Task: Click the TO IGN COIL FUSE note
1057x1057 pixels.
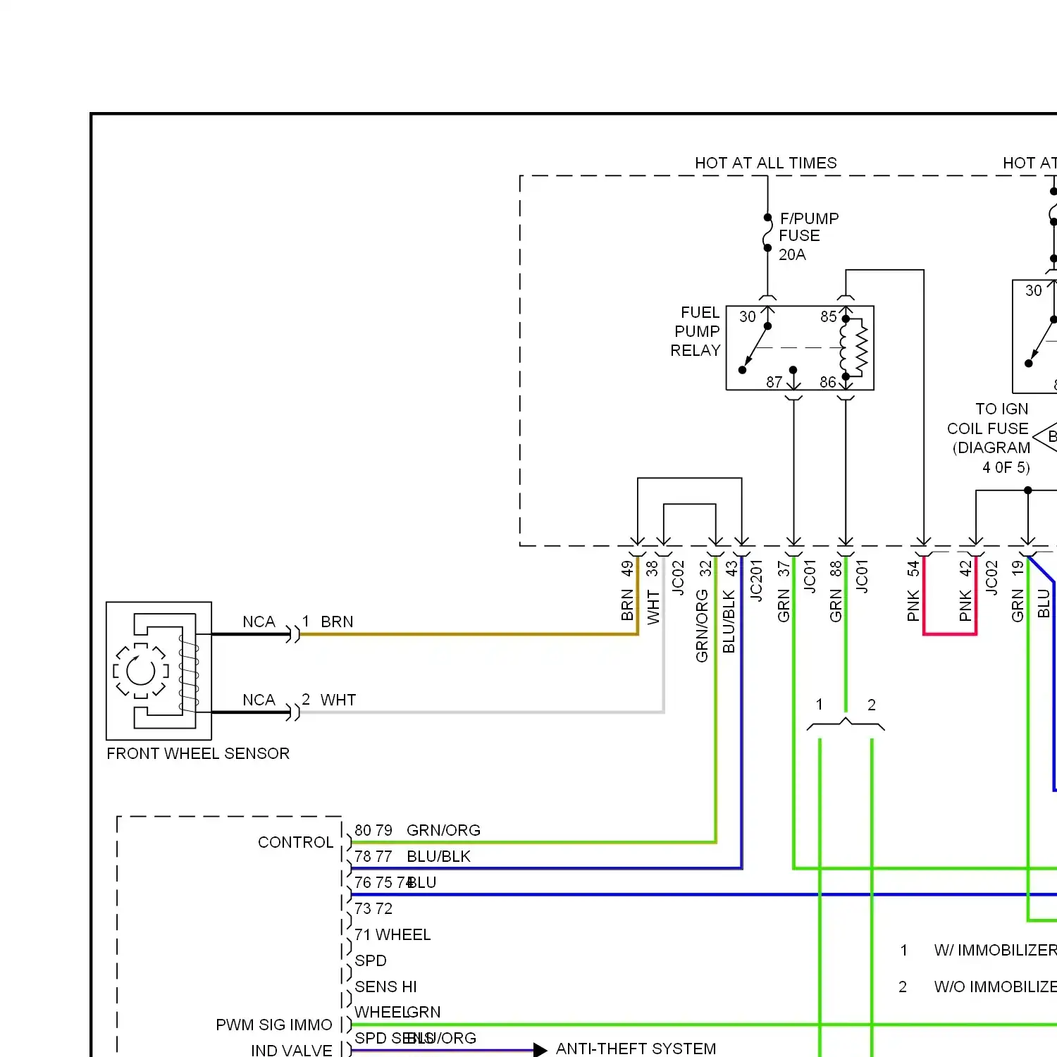Action: tap(989, 438)
